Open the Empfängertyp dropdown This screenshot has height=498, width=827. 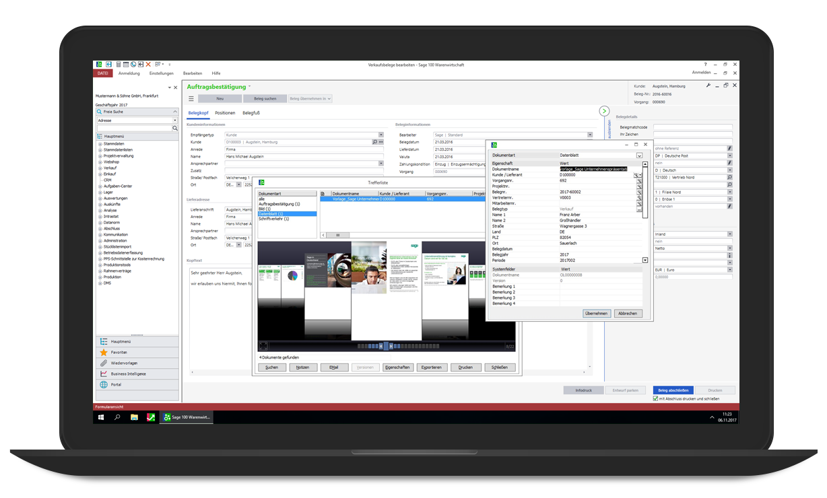[x=381, y=135]
